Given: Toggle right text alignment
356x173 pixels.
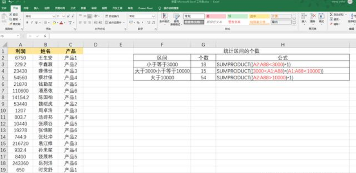Looking at the screenshot, I should [x=90, y=22].
